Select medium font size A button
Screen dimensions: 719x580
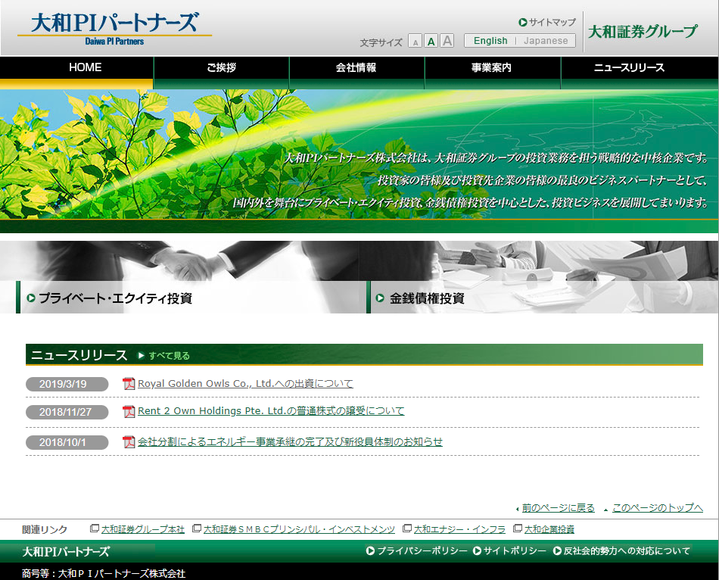click(x=431, y=42)
